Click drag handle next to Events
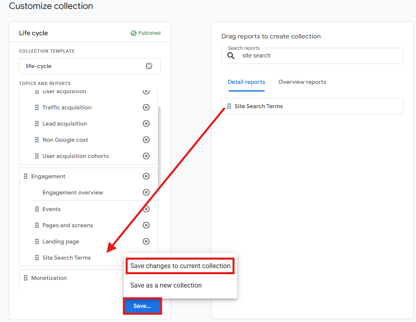 pyautogui.click(x=37, y=209)
